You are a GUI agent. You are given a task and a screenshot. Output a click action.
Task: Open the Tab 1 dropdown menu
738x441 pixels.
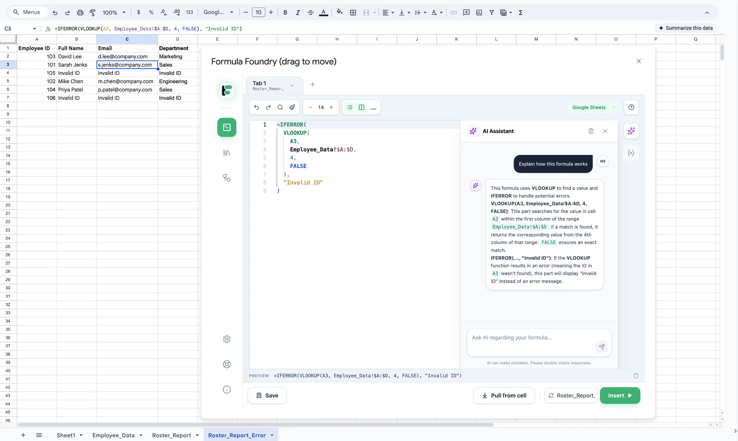tap(292, 85)
